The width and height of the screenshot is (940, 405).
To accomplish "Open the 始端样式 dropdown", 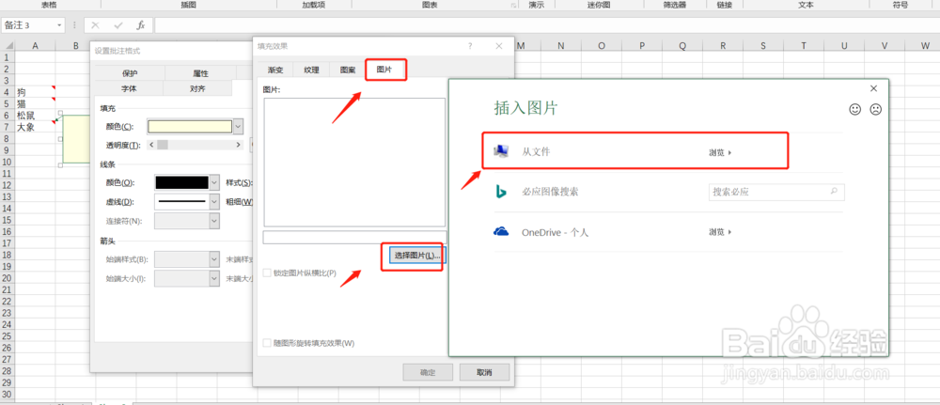I will [214, 259].
